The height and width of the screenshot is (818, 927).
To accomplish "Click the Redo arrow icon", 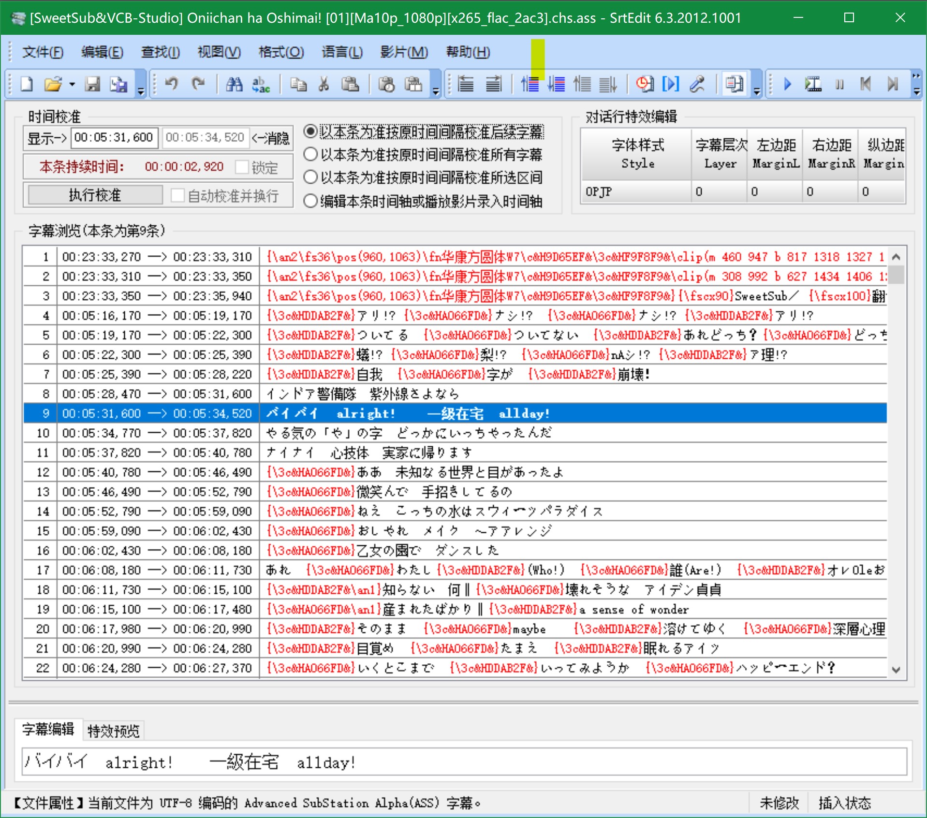I will (198, 84).
